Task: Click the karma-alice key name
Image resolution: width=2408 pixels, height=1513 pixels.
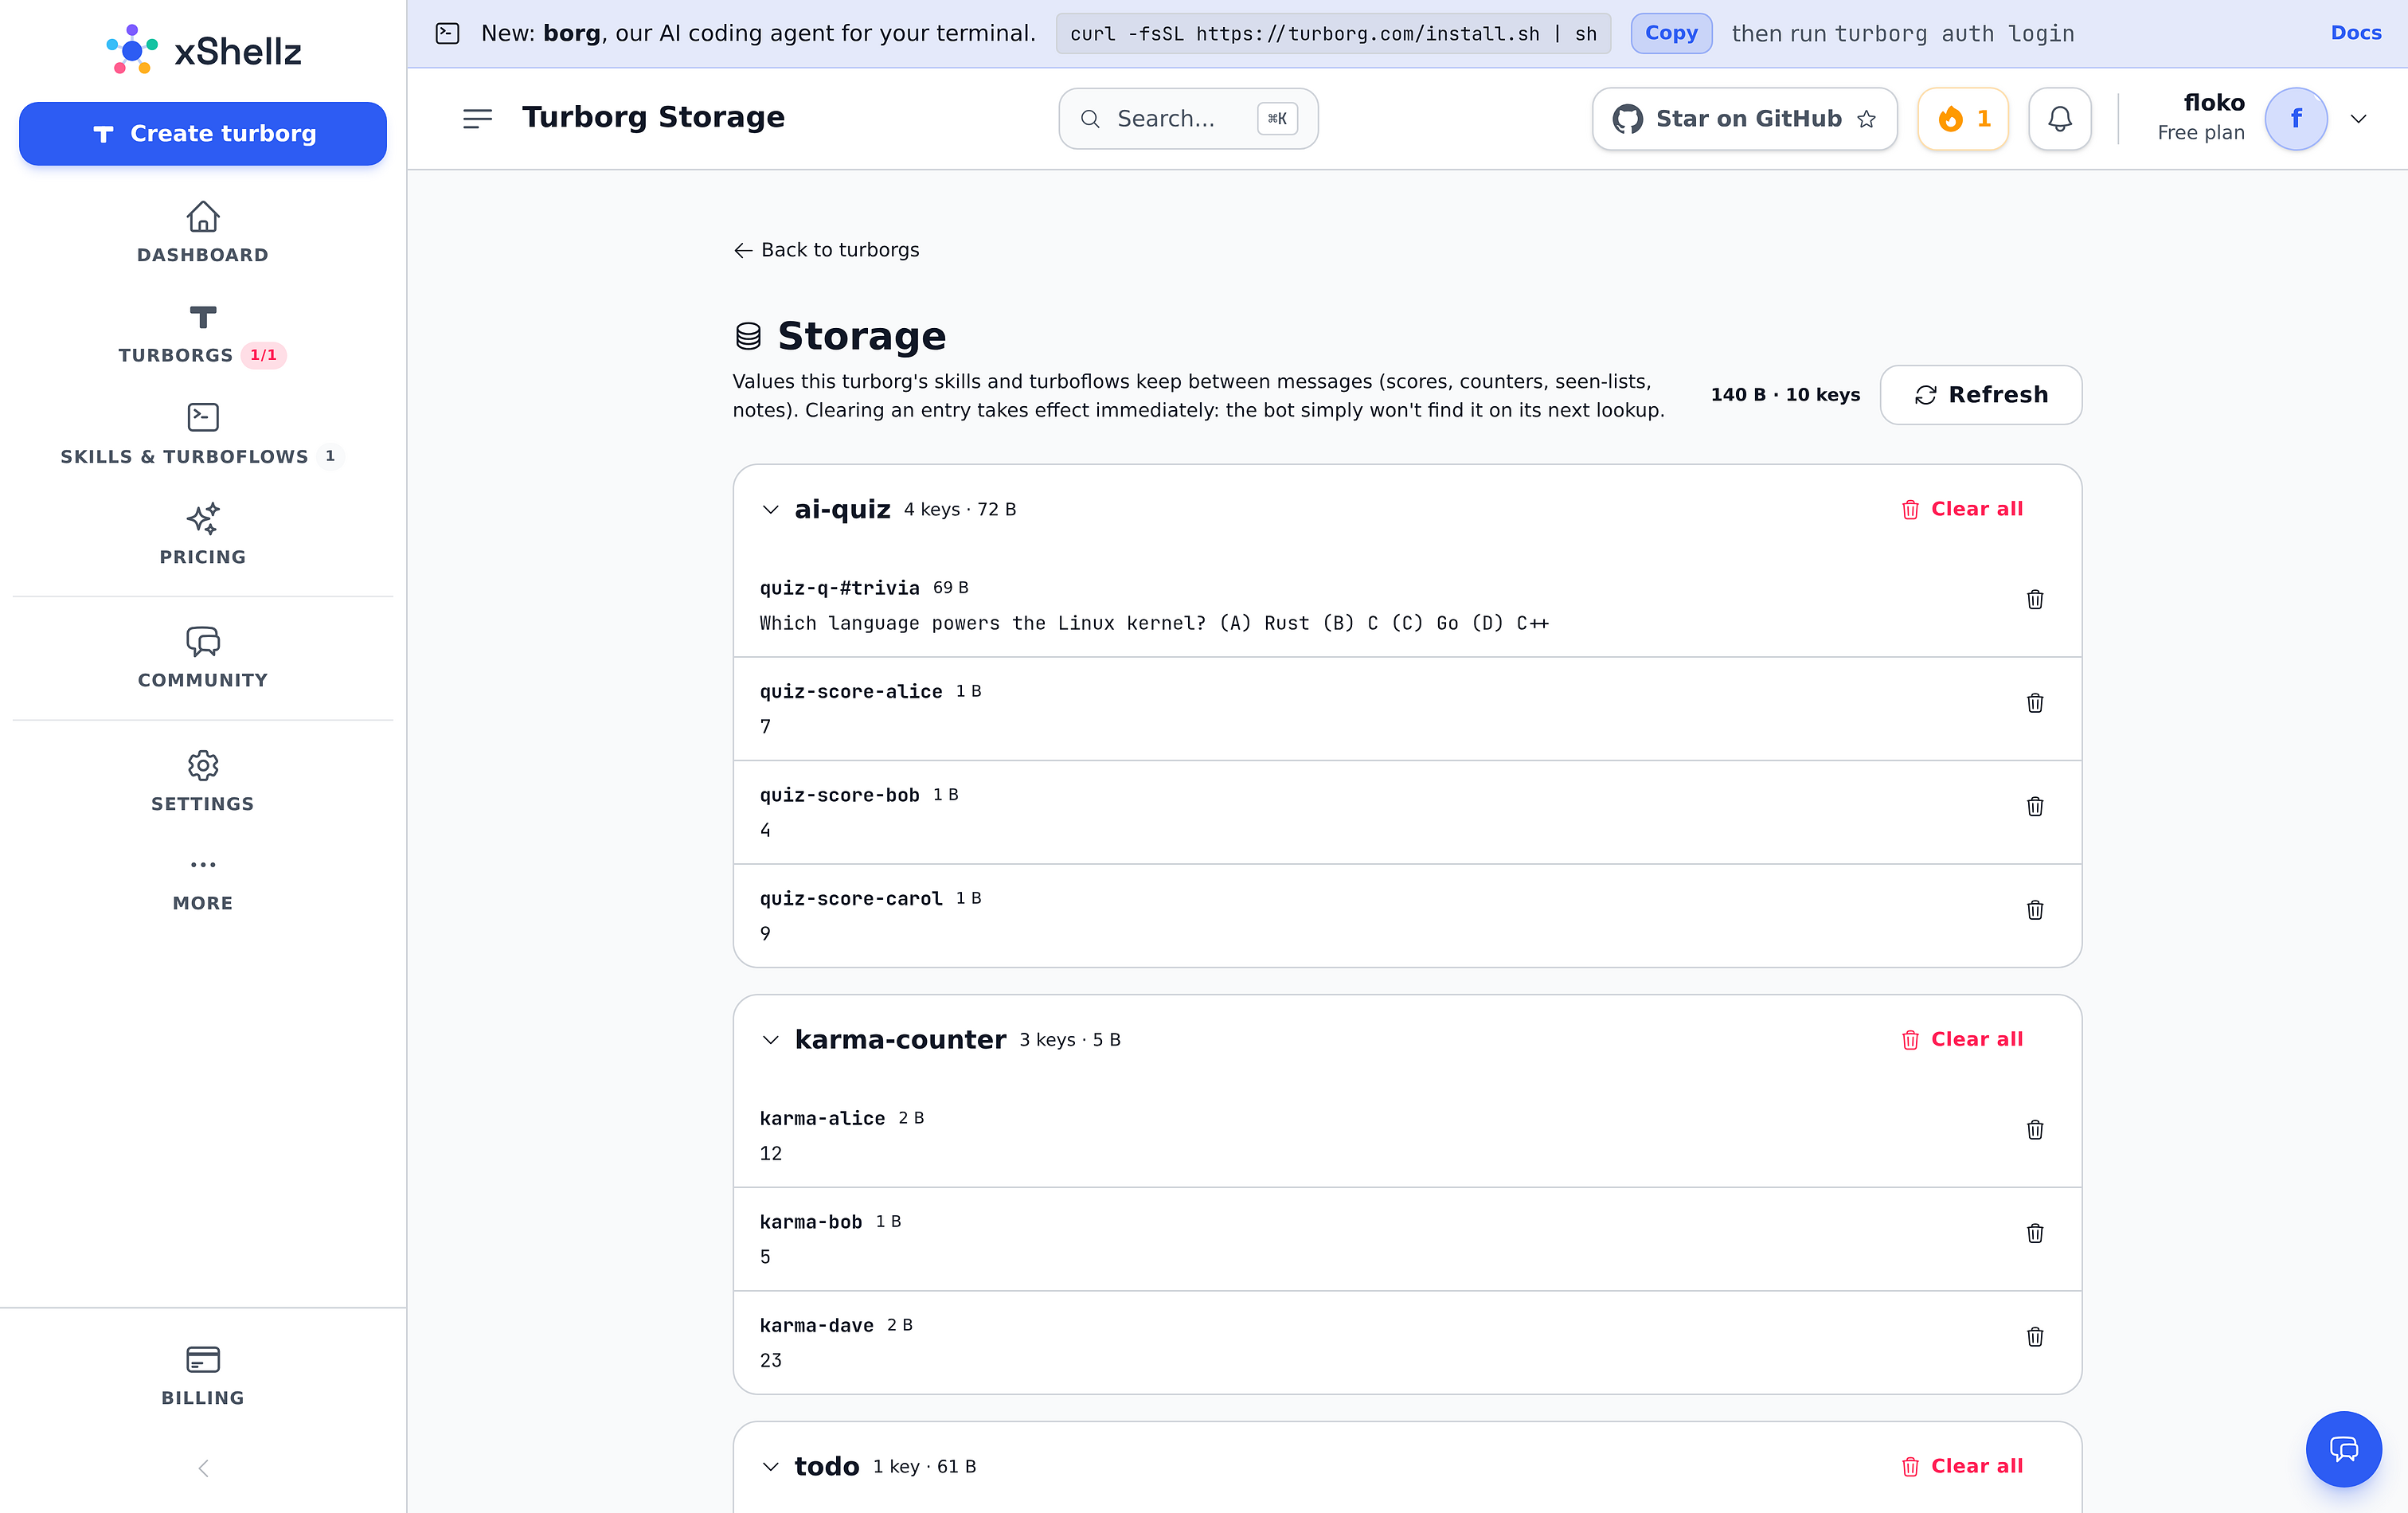Action: pyautogui.click(x=822, y=1118)
